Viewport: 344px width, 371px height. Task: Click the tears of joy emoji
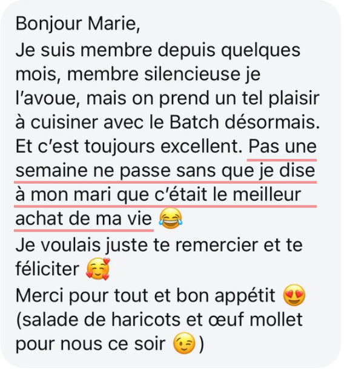(x=171, y=219)
